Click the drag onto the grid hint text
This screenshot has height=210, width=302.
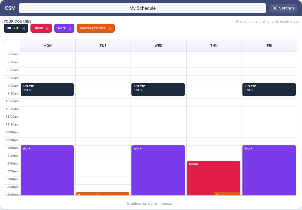click(267, 21)
